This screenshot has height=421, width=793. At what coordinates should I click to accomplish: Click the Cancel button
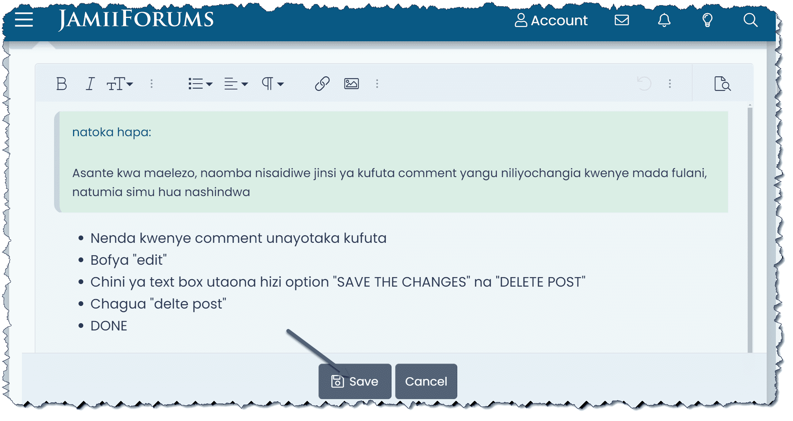click(x=426, y=381)
